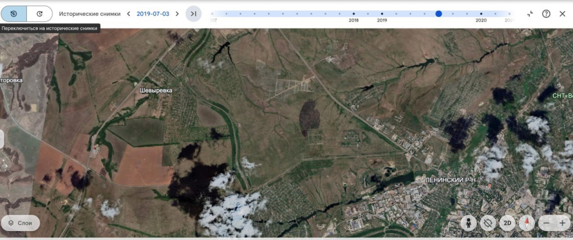Select the 2018 marker on timeline
573x240 pixels.
[x=354, y=13]
